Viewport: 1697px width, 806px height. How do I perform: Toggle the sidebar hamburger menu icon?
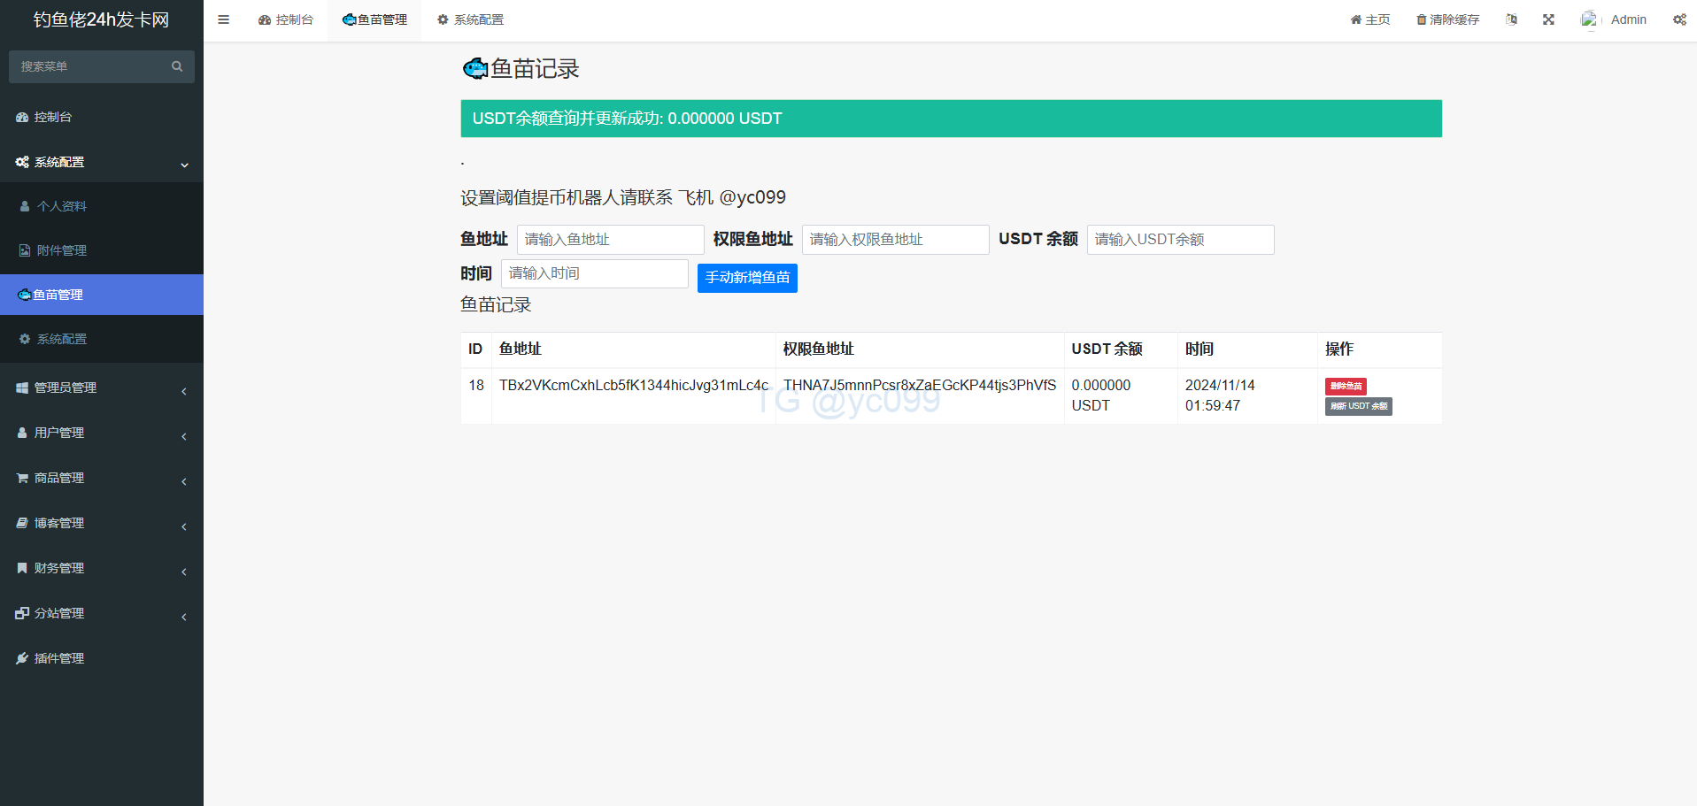(223, 19)
